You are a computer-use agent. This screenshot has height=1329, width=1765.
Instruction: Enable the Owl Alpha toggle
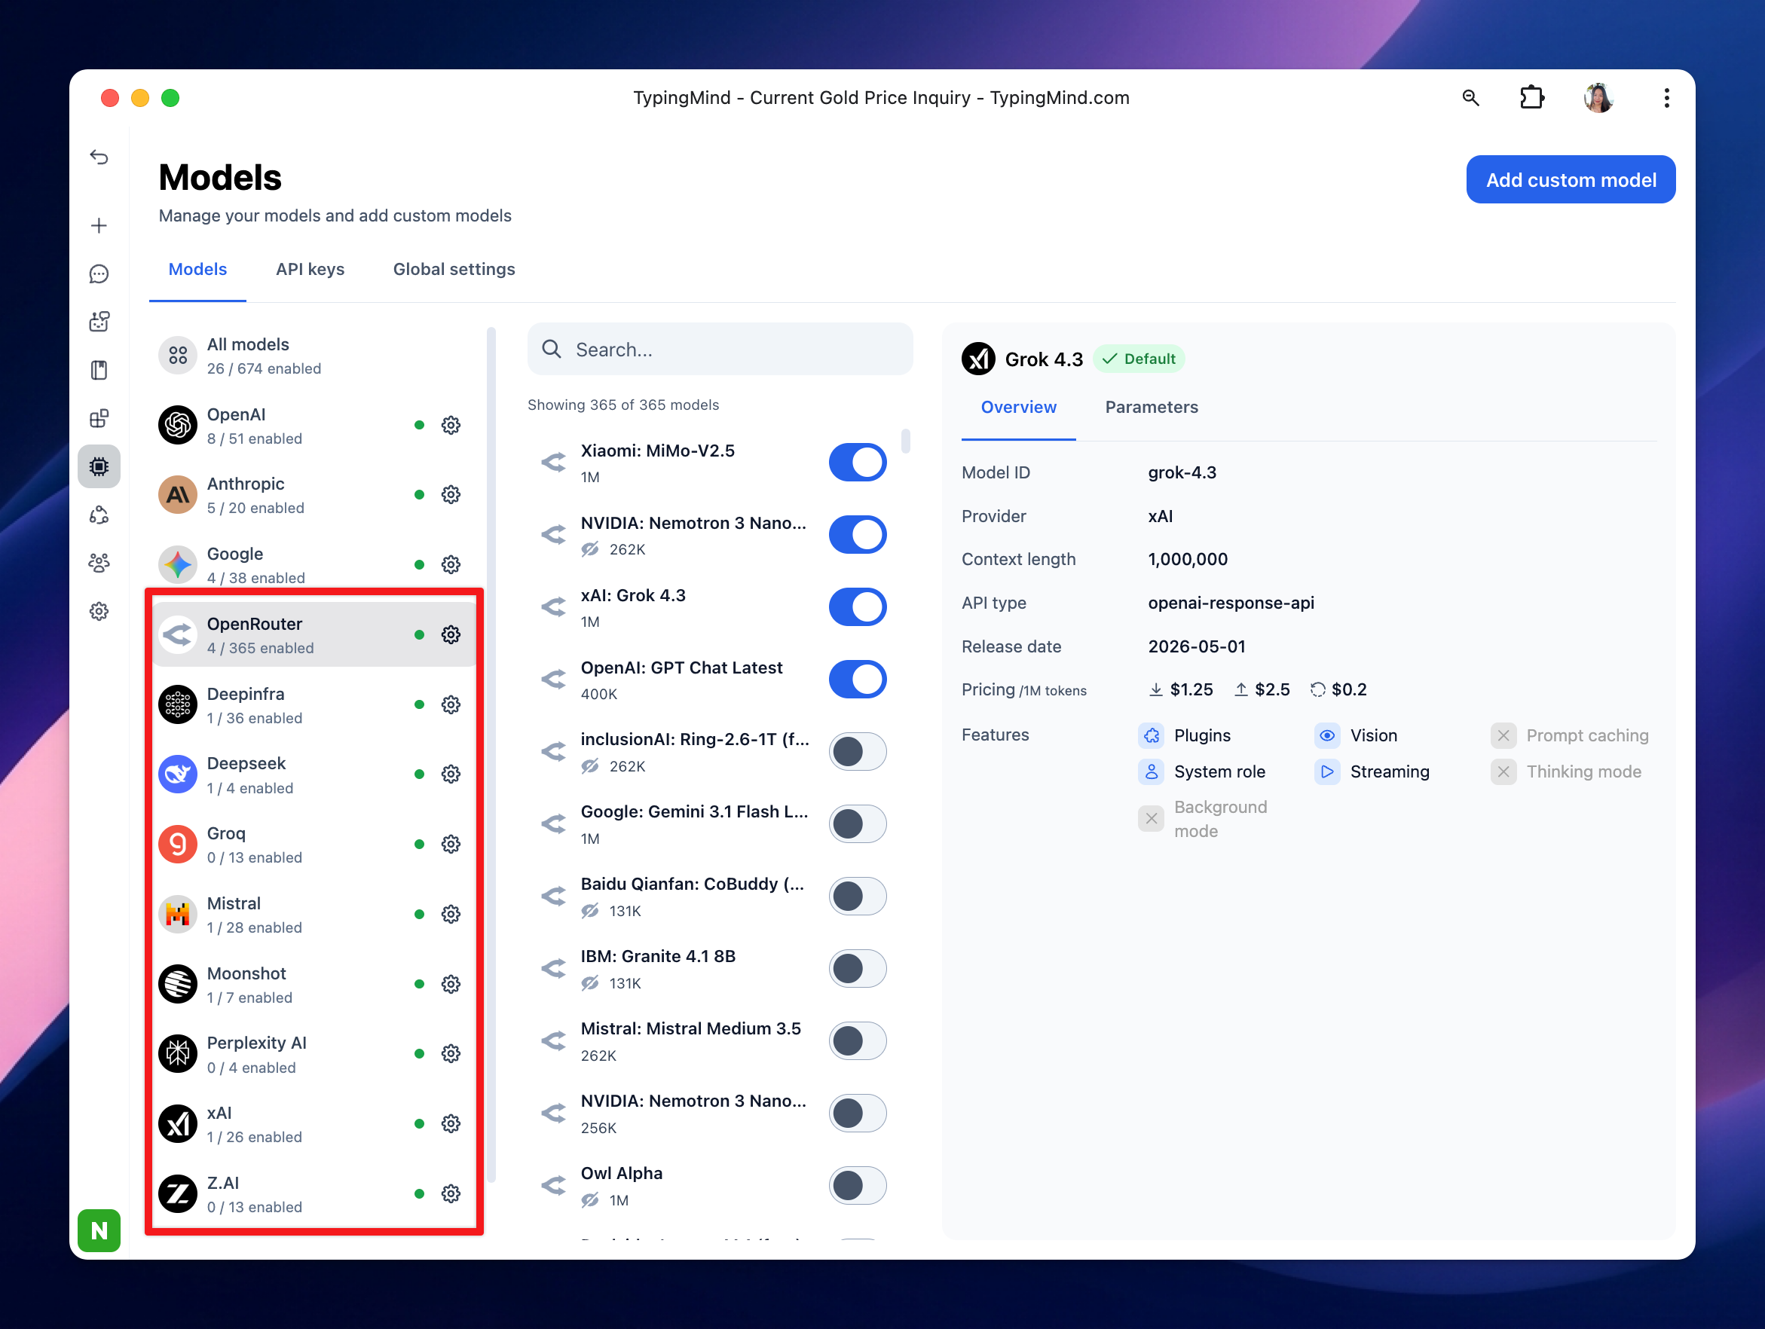point(858,1186)
